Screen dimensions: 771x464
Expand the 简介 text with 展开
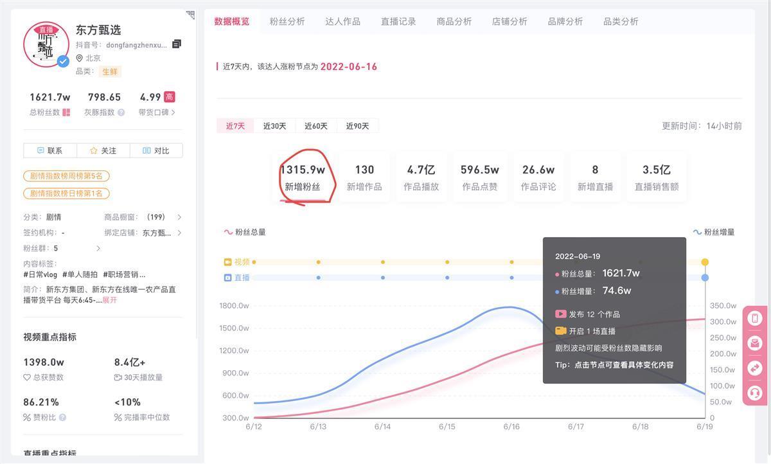click(110, 300)
